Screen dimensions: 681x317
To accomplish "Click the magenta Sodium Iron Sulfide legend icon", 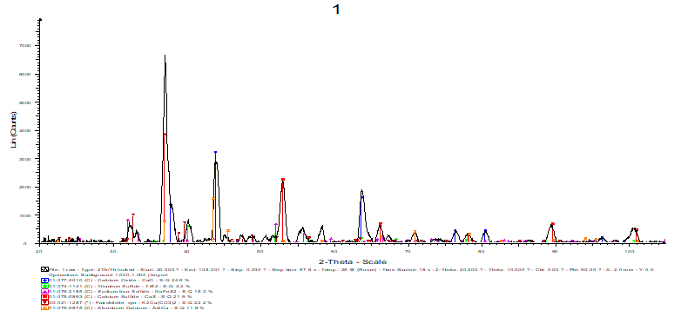I will click(x=44, y=292).
